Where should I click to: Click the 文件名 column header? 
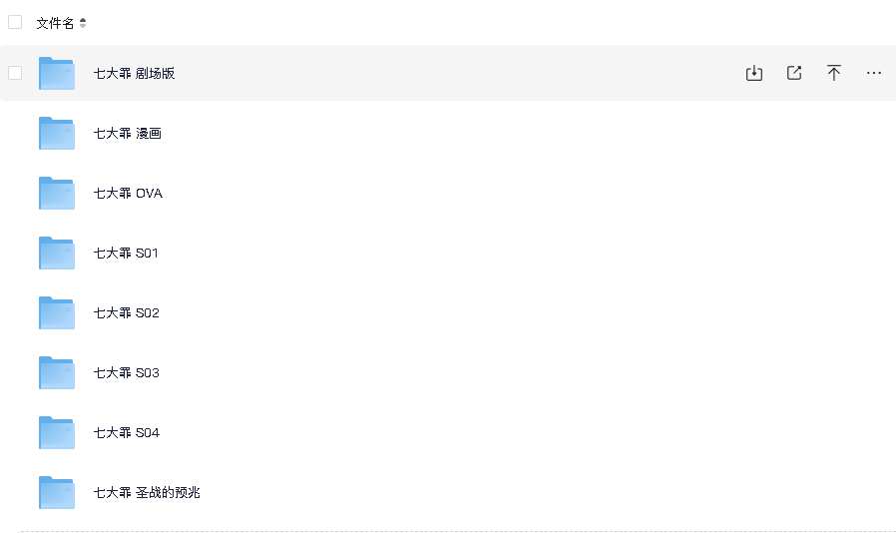55,23
